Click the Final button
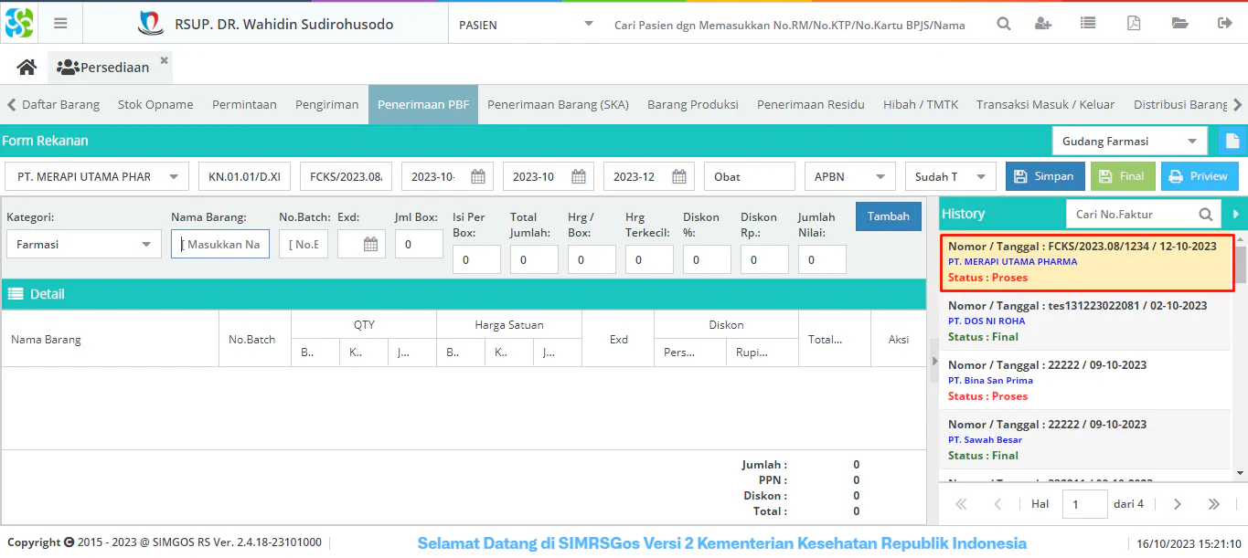 1123,176
